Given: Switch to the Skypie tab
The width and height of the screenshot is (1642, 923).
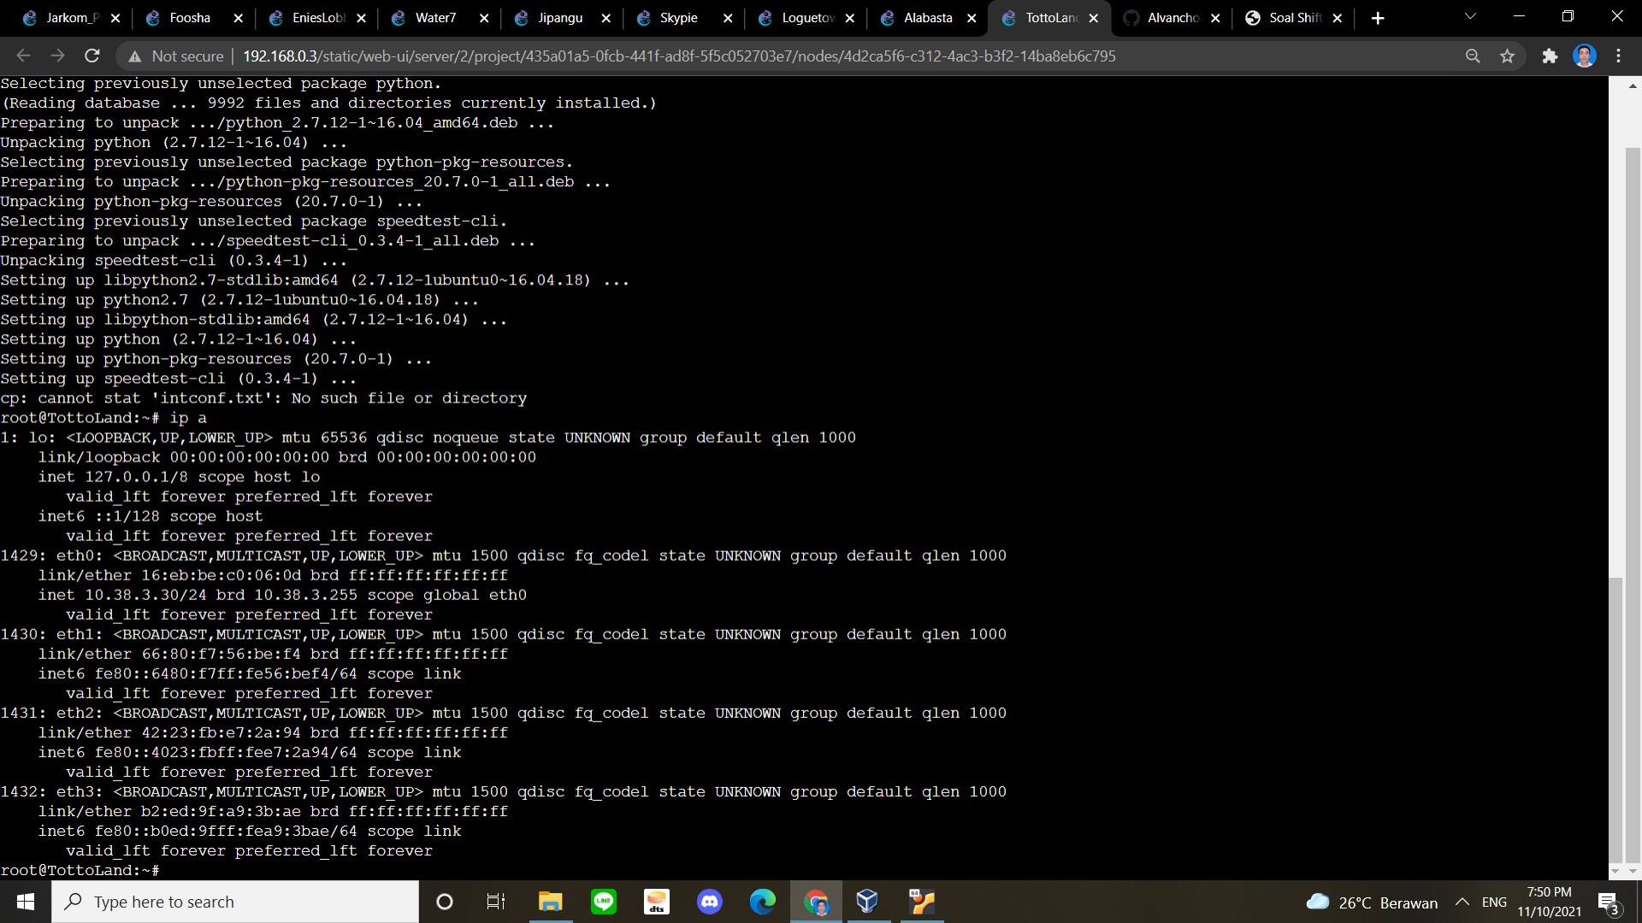Looking at the screenshot, I should pyautogui.click(x=679, y=18).
